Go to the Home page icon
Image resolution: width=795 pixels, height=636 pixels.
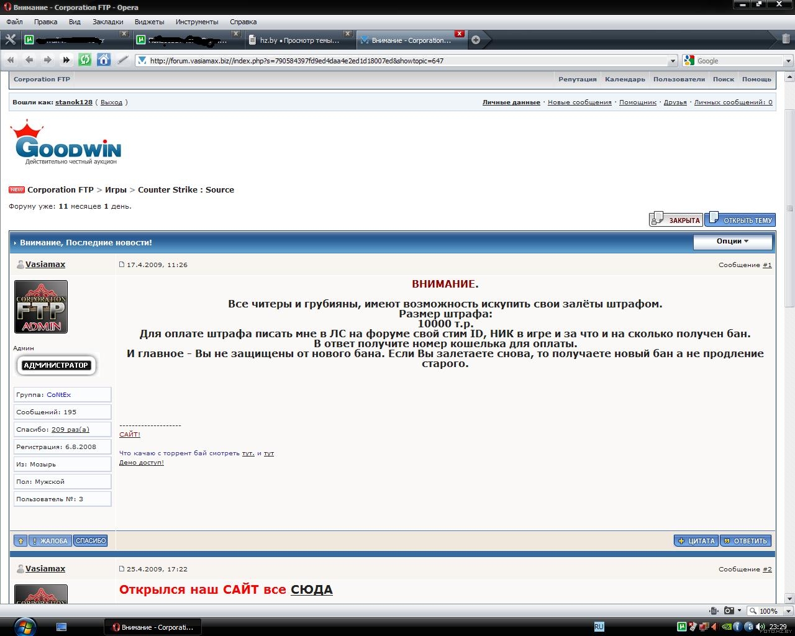tap(104, 60)
